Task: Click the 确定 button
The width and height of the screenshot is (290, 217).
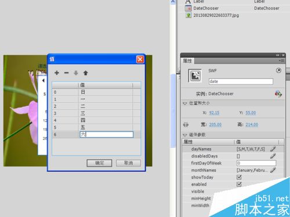Action: [x=99, y=163]
